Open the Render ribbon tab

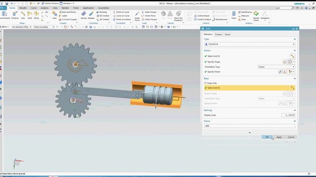[65, 8]
